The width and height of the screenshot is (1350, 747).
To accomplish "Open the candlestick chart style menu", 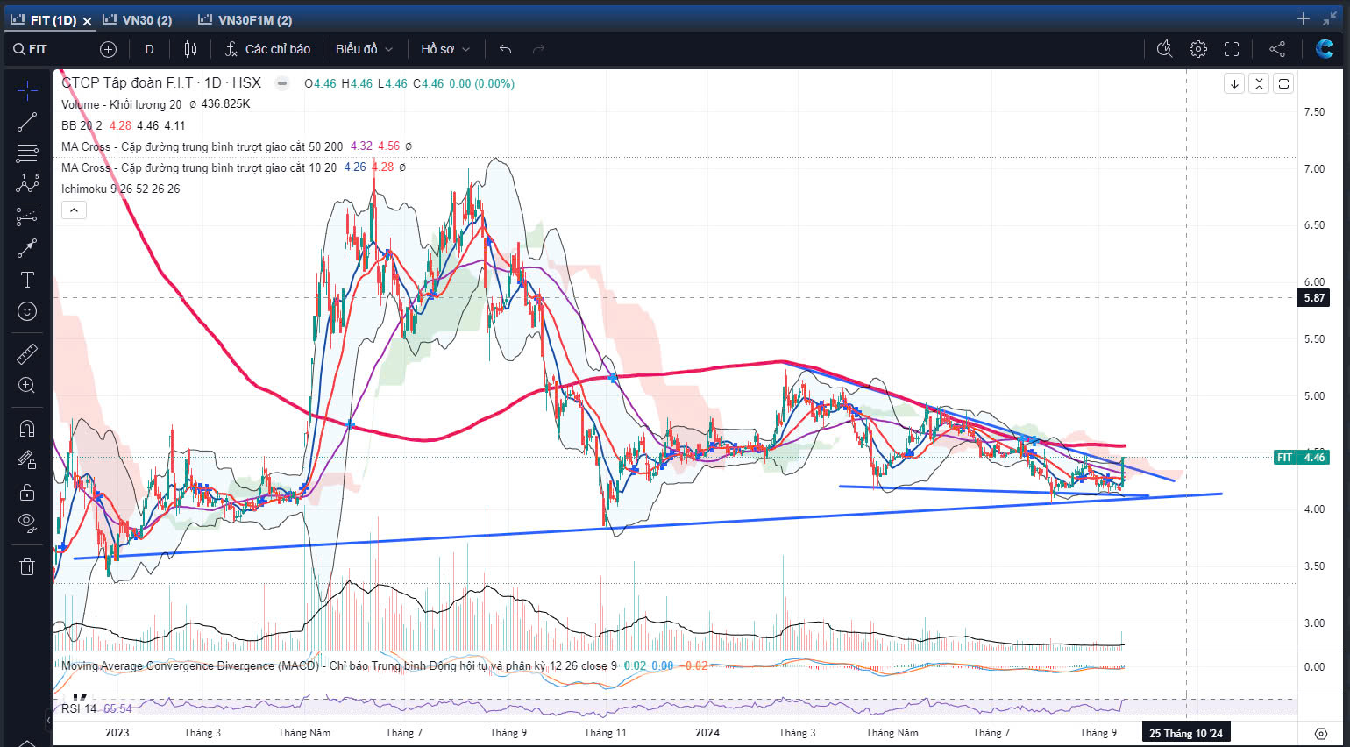I will (x=190, y=49).
